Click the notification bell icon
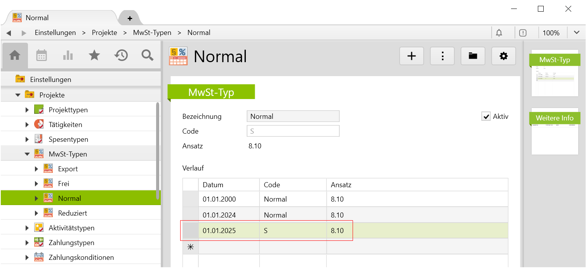The image size is (586, 268). click(x=499, y=33)
